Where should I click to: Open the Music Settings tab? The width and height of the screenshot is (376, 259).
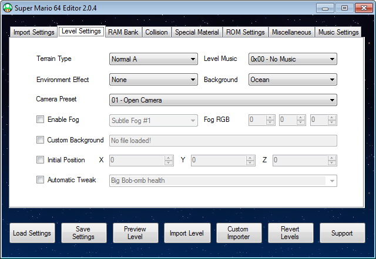tap(338, 32)
